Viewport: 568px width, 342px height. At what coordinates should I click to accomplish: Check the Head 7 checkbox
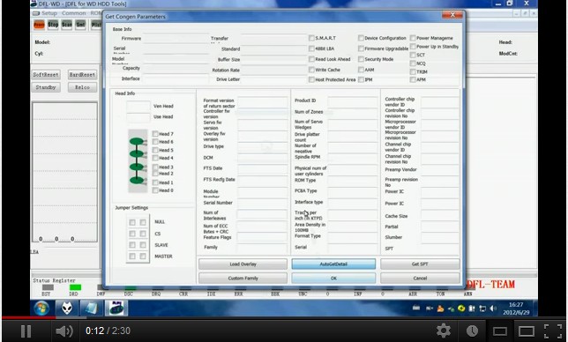(155, 134)
